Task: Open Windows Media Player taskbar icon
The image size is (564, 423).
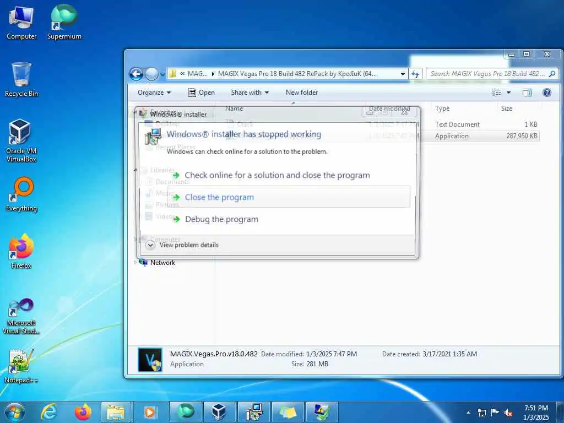Action: (x=150, y=412)
